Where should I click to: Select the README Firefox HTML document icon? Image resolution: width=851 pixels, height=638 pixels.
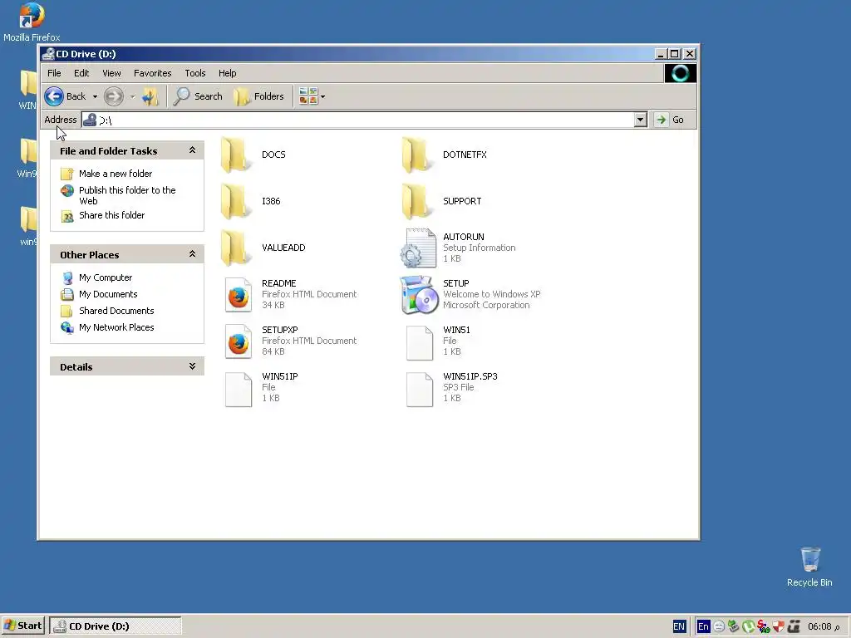(x=239, y=295)
